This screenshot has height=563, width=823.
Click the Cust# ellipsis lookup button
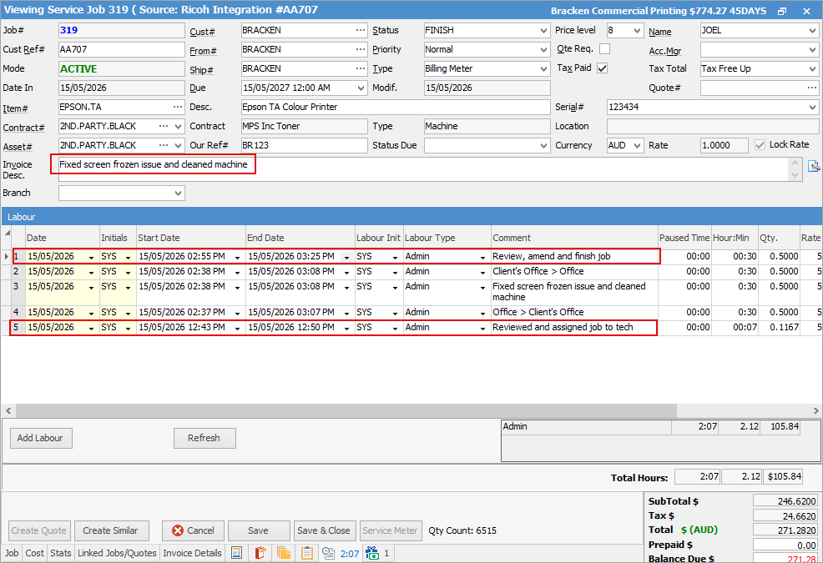coord(360,30)
